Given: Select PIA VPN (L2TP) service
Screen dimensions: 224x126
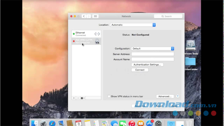Looking at the screenshot, I should (x=86, y=41).
